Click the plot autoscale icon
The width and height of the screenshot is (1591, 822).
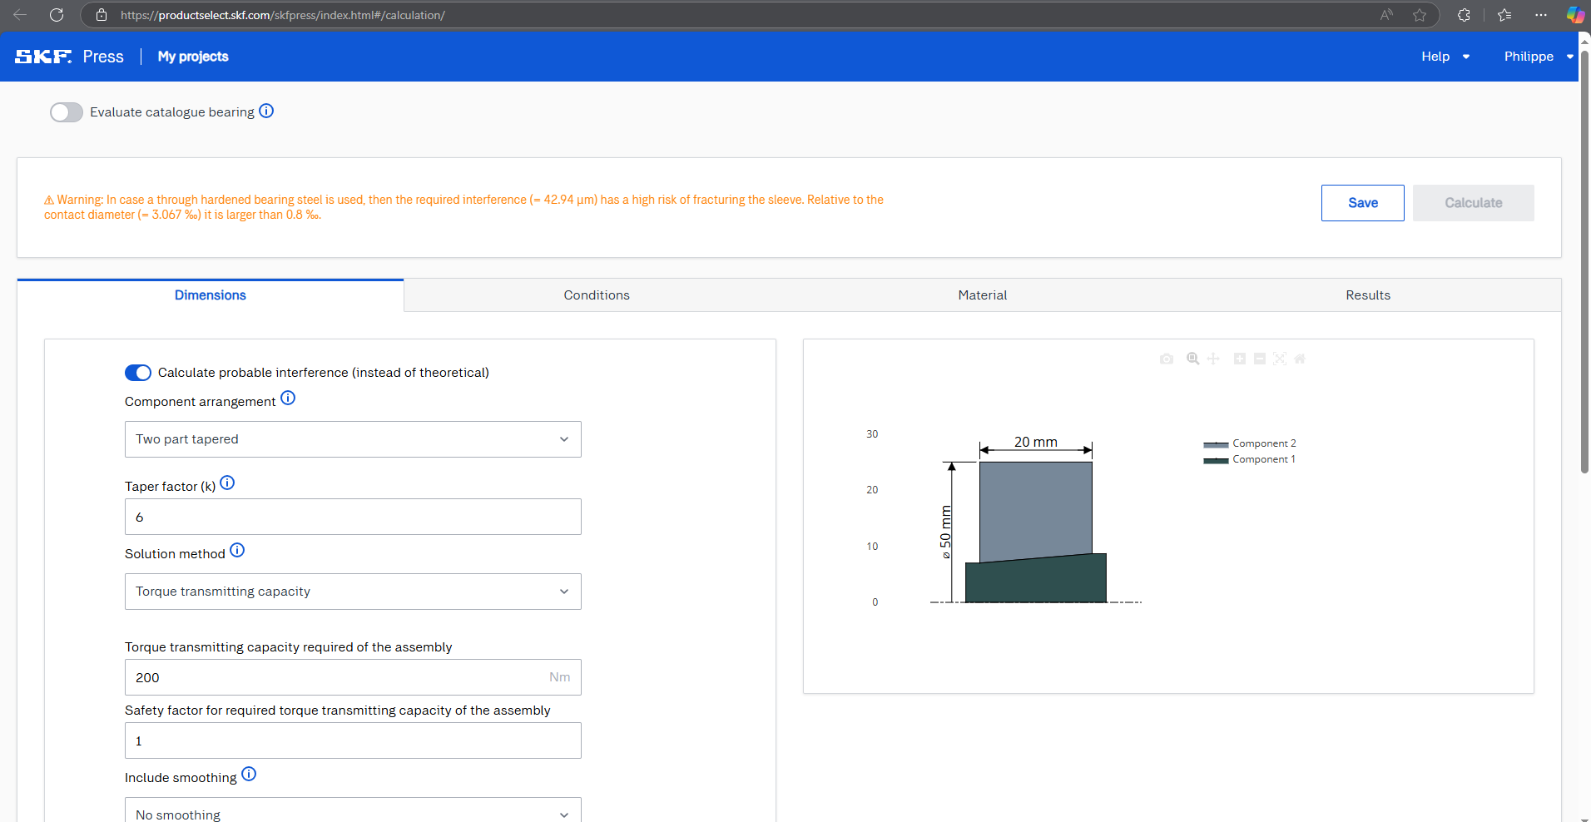pos(1280,359)
